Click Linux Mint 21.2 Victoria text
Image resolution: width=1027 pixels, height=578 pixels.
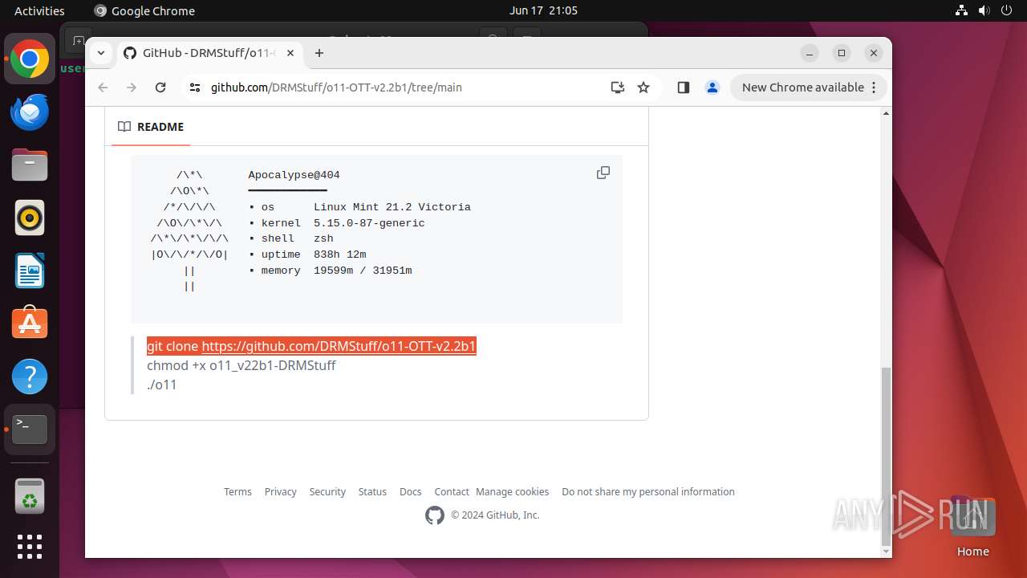tap(392, 207)
